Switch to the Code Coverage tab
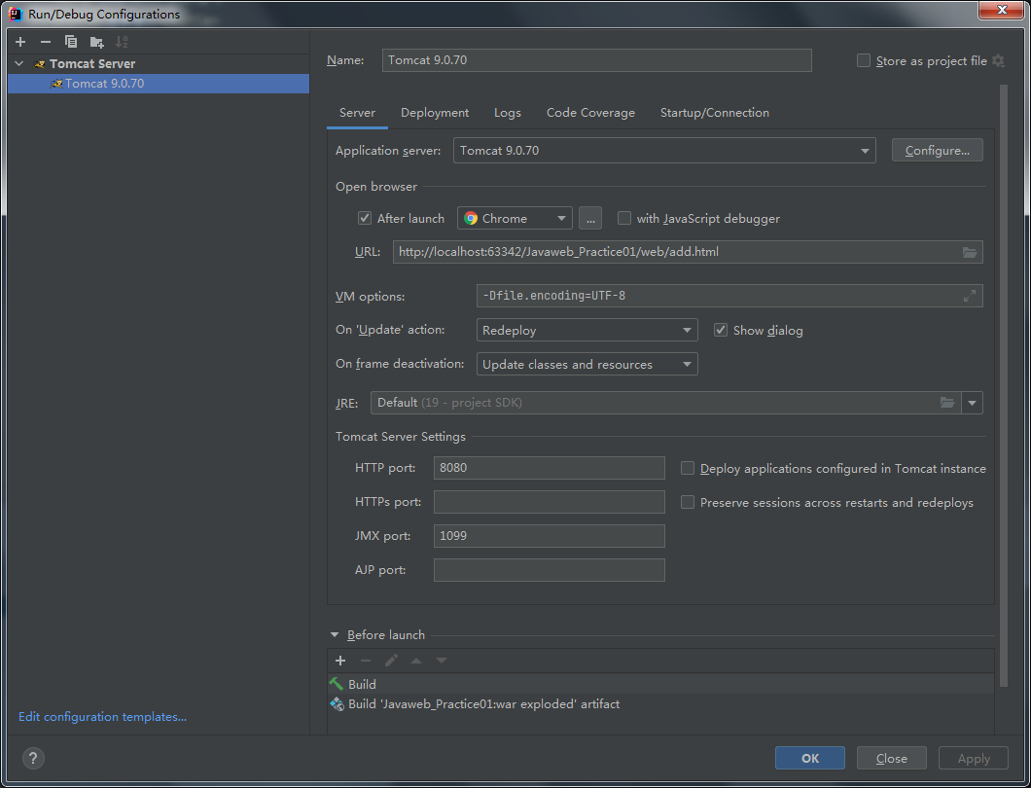This screenshot has height=788, width=1031. [x=590, y=113]
